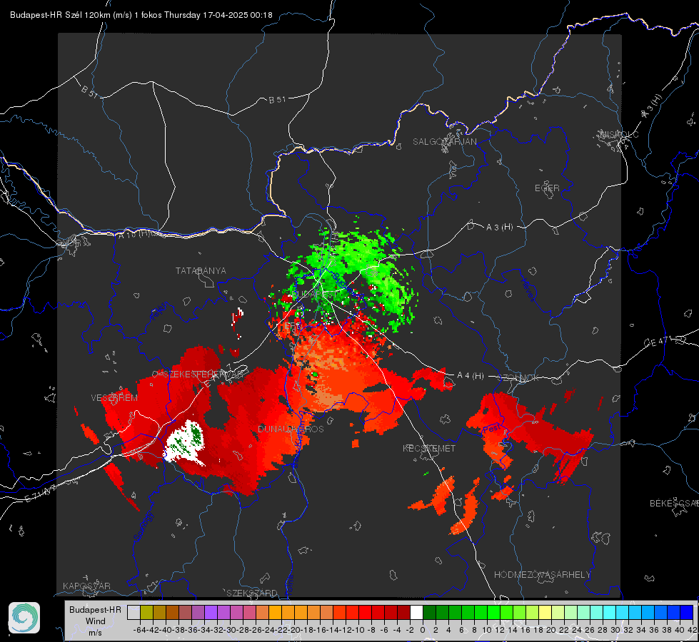Click the white swatch between -2 and 0
699x642 pixels.
(416, 612)
